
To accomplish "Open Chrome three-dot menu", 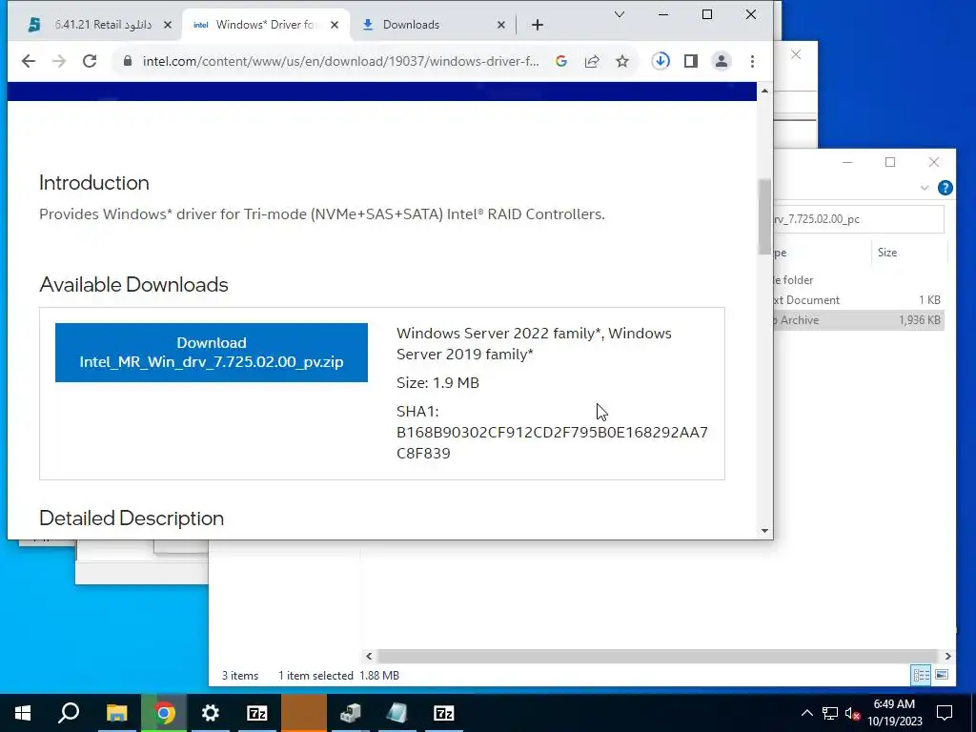I will point(752,61).
